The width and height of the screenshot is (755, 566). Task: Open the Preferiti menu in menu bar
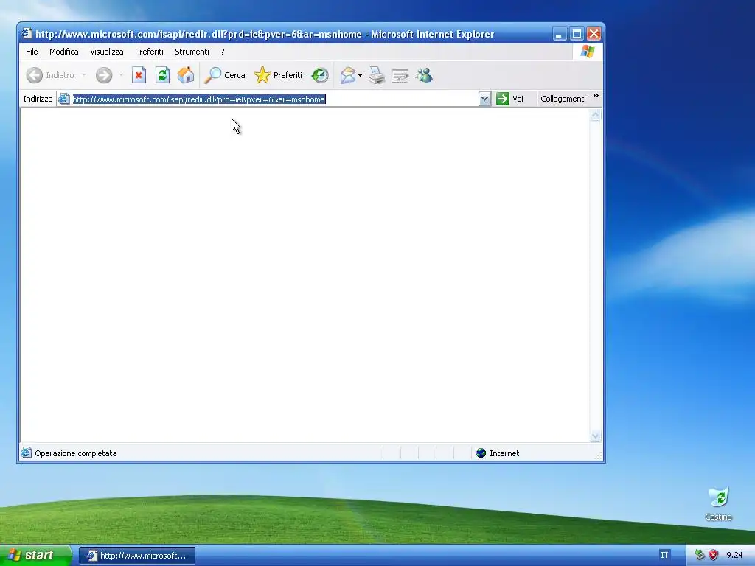[149, 52]
